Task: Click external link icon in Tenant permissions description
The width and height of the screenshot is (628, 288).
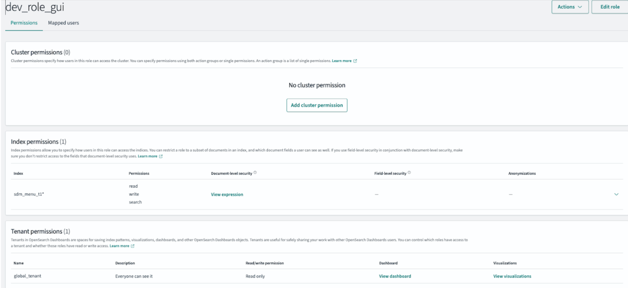Action: (133, 246)
